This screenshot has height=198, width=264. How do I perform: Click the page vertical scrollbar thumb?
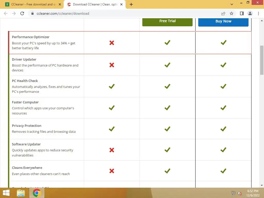pyautogui.click(x=262, y=60)
